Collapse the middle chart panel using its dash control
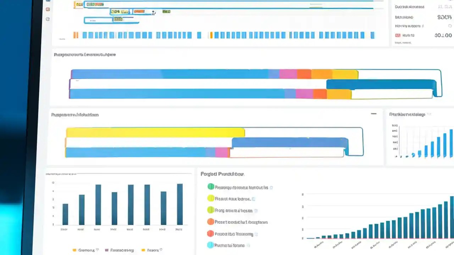 (373, 114)
